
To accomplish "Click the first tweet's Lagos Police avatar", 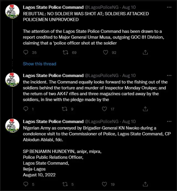I will 12,13.
